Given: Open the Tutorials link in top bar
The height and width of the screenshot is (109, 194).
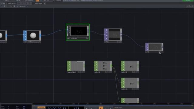Looking at the screenshot, I should click(30, 1).
